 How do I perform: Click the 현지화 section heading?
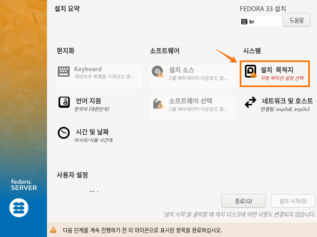[x=65, y=51]
